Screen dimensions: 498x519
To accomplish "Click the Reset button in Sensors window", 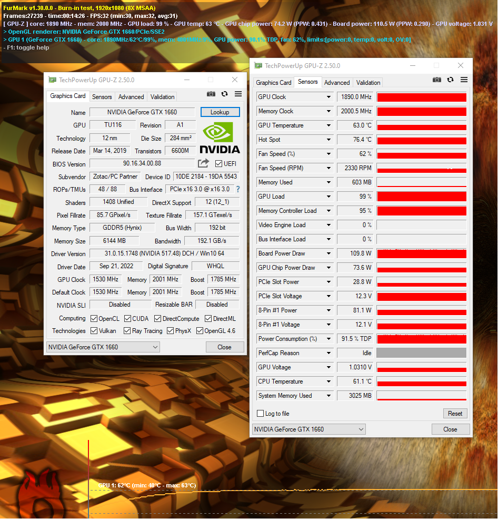I will coord(455,414).
